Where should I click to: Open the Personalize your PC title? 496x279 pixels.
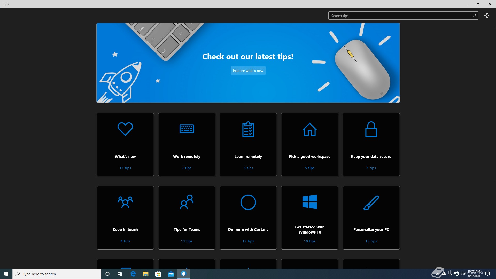click(x=371, y=230)
